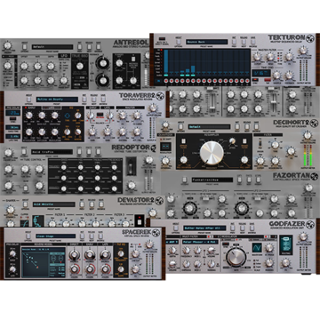Open Antresol preset name display
Screen dimensions: 320x320
point(52,47)
